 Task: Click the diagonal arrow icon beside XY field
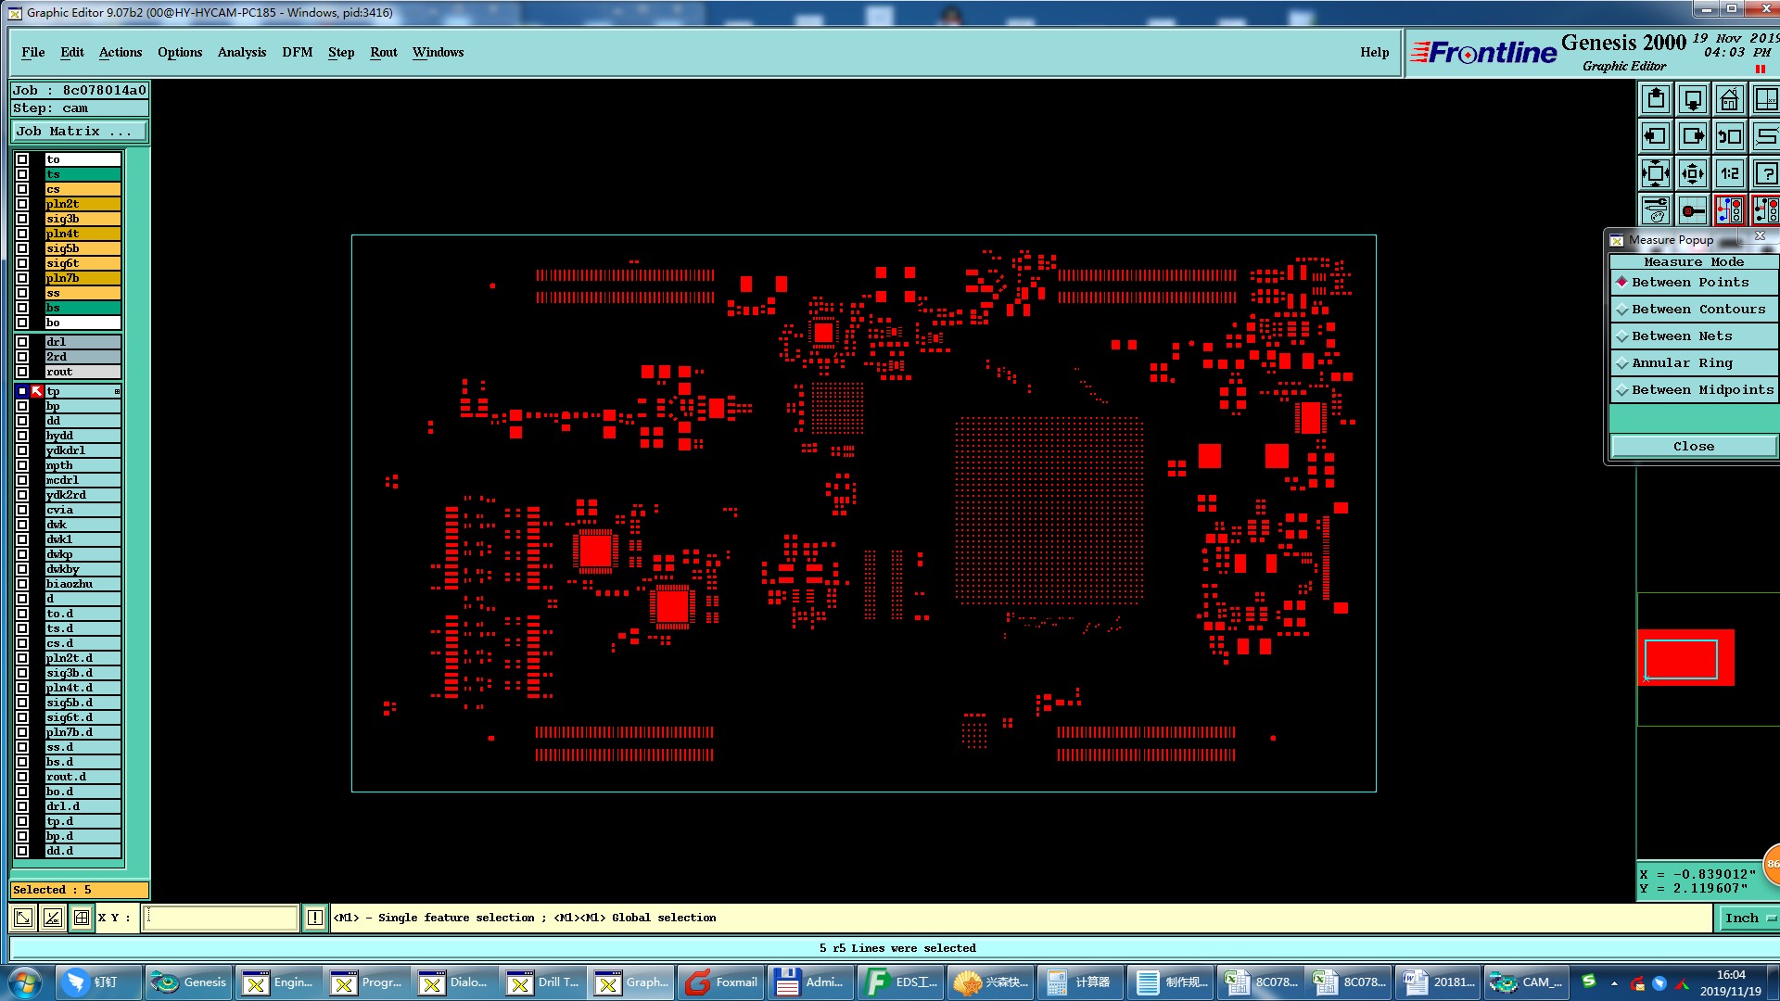click(23, 918)
